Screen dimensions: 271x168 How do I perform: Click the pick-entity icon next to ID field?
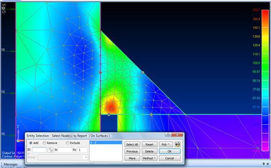tap(50, 150)
